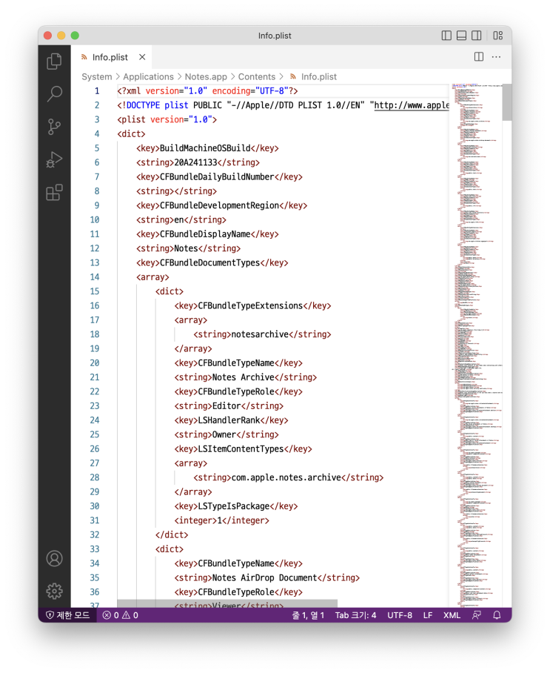Click the Editor string on line 23

[x=227, y=405]
